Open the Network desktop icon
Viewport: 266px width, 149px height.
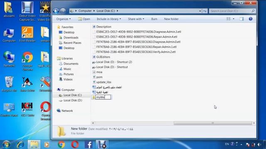9,59
